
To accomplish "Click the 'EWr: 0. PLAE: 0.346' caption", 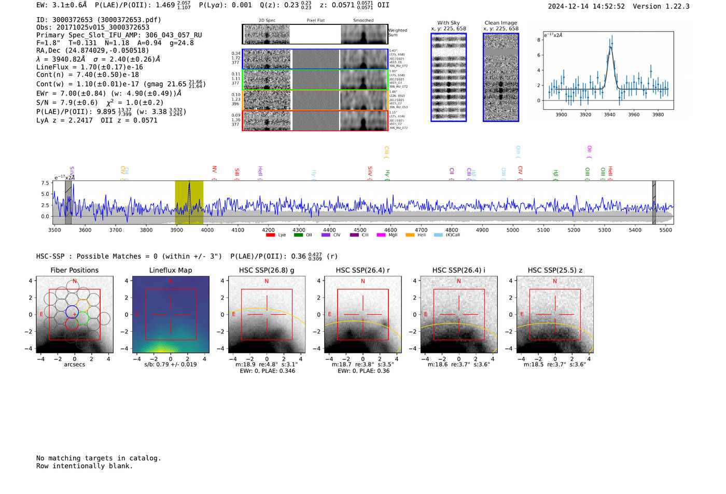I will click(x=267, y=371).
